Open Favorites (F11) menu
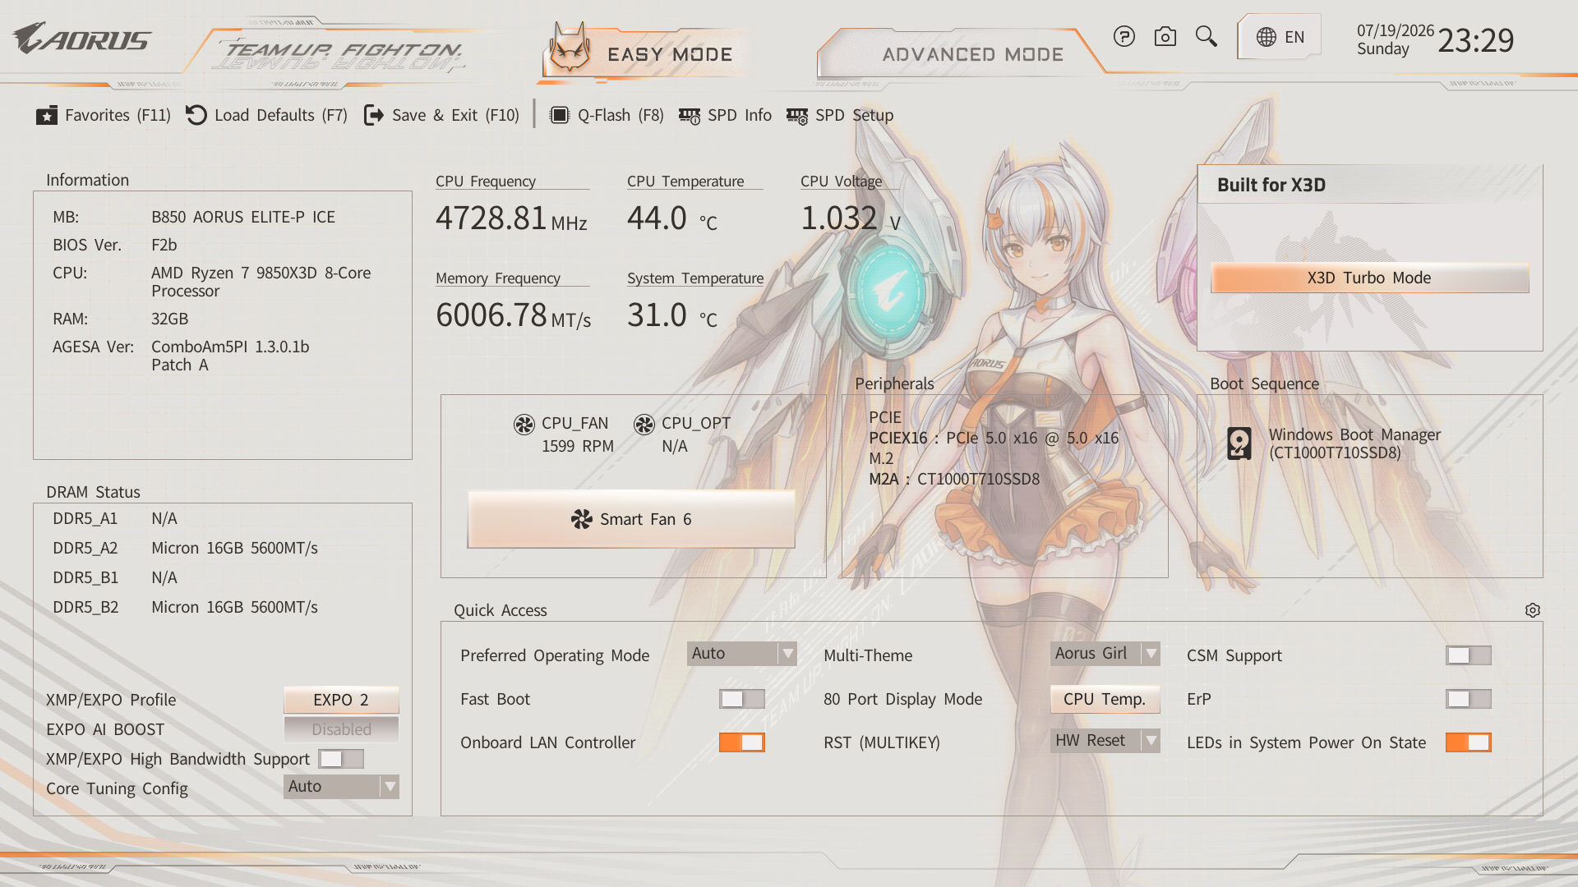The height and width of the screenshot is (887, 1578). click(104, 115)
